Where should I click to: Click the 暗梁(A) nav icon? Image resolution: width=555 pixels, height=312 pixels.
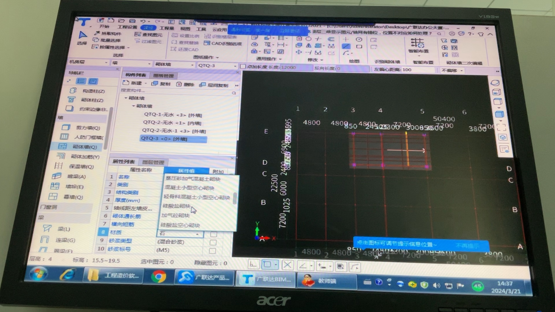pos(56,176)
